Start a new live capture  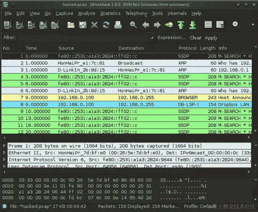(31, 25)
